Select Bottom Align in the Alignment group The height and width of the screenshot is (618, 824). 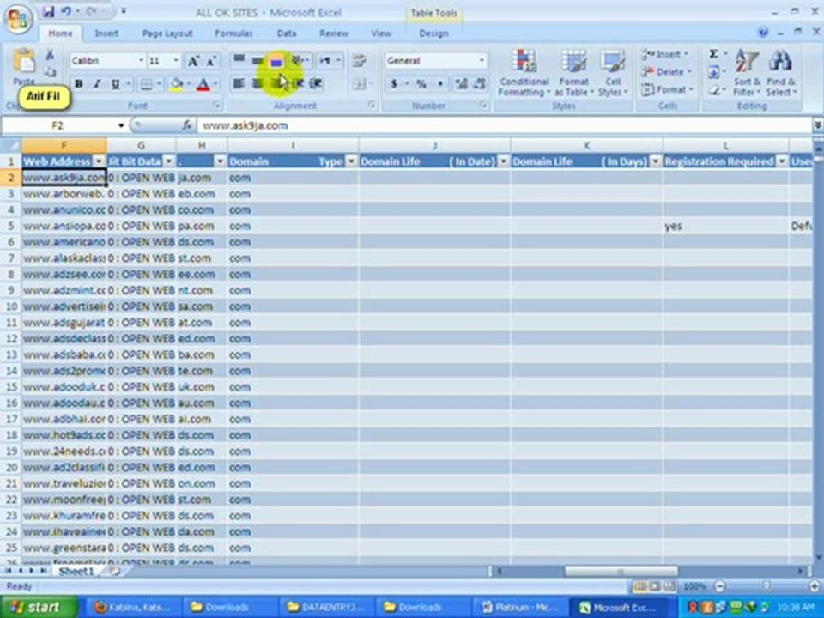coord(276,62)
